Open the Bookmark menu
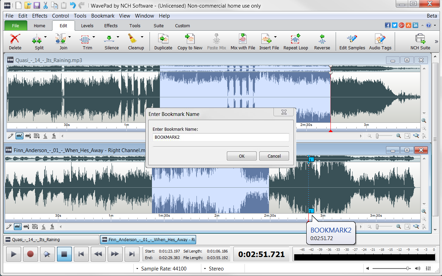The image size is (442, 276). coord(103,16)
